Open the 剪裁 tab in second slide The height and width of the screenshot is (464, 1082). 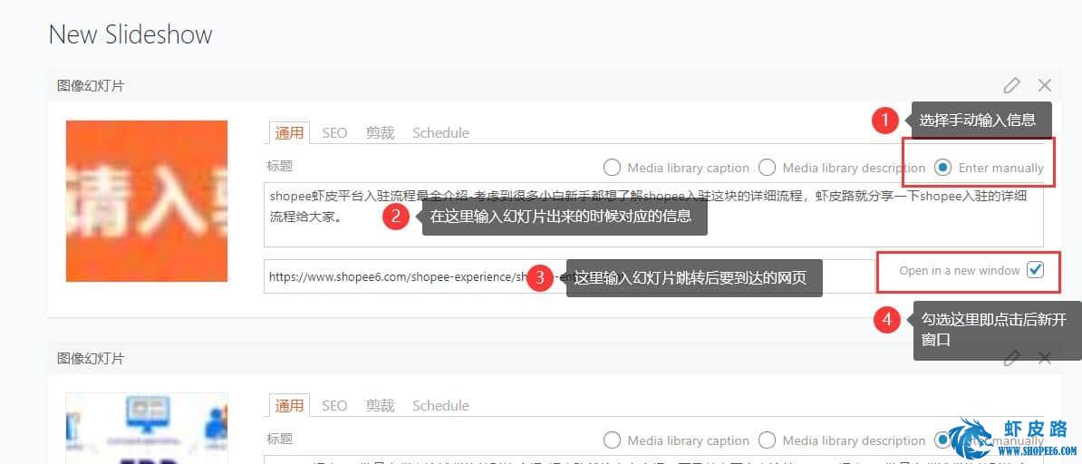click(381, 405)
